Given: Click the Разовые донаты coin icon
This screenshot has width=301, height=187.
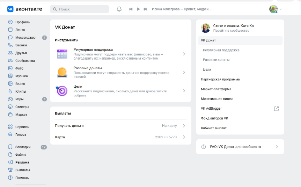Looking at the screenshot, I should click(x=62, y=72).
